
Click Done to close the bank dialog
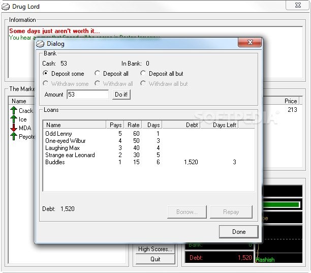(239, 231)
